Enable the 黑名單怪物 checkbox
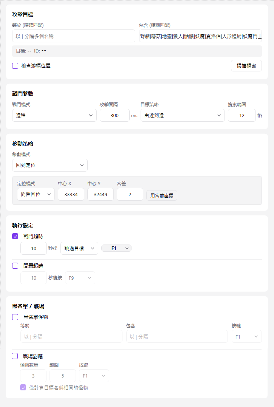 [15, 317]
